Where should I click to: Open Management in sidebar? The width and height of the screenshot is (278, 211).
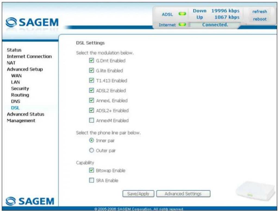21,121
